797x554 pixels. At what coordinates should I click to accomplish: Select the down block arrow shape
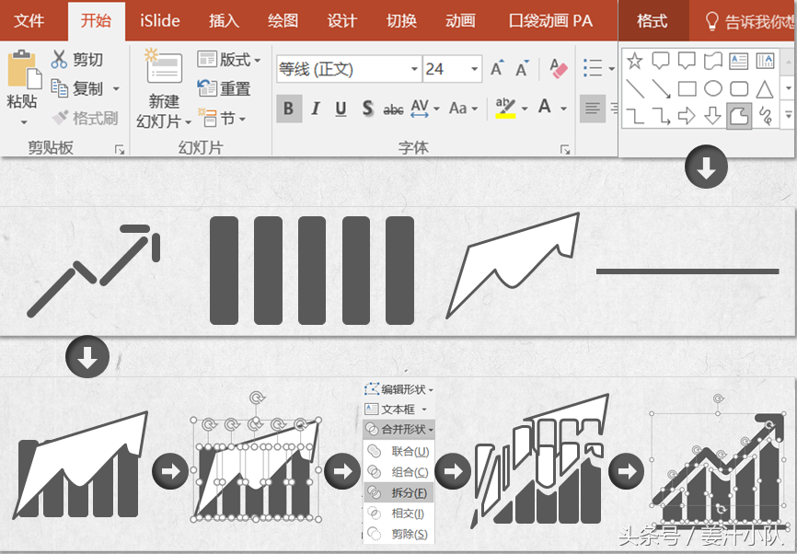click(x=712, y=116)
